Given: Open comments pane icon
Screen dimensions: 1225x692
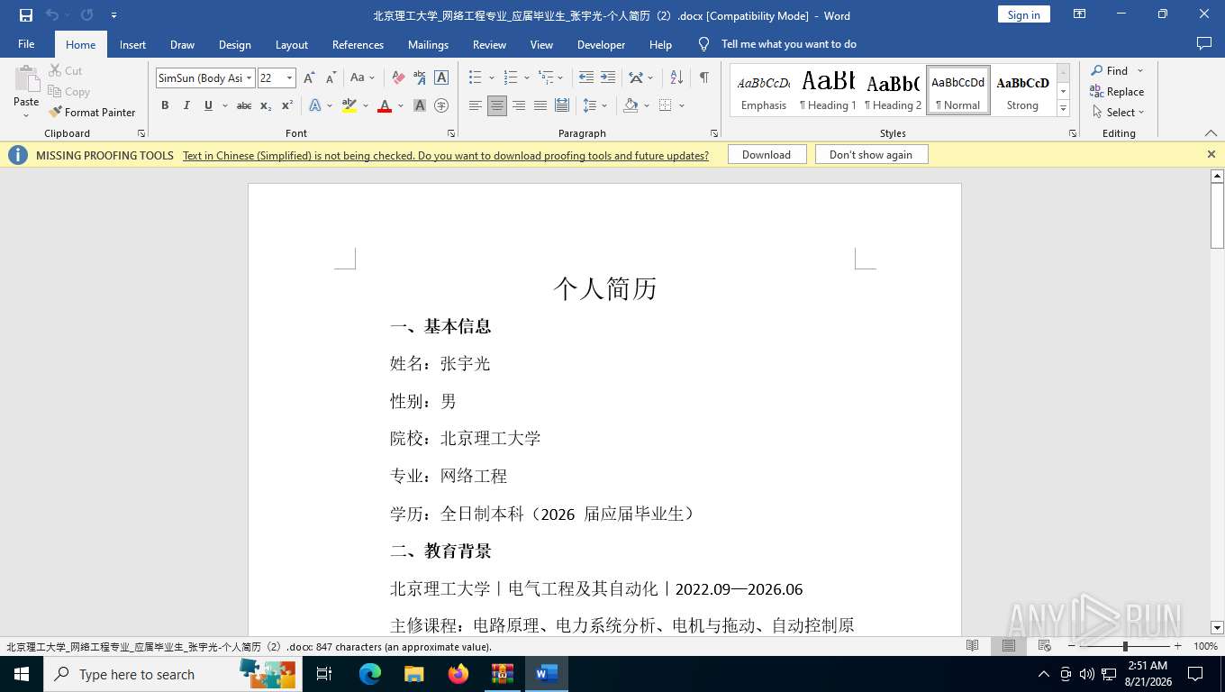Looking at the screenshot, I should (x=1203, y=44).
